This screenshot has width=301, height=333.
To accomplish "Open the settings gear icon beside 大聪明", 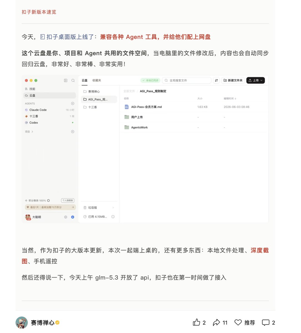I will [66, 217].
